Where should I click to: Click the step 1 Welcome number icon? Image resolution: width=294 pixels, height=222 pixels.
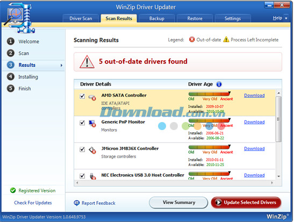(x=11, y=41)
